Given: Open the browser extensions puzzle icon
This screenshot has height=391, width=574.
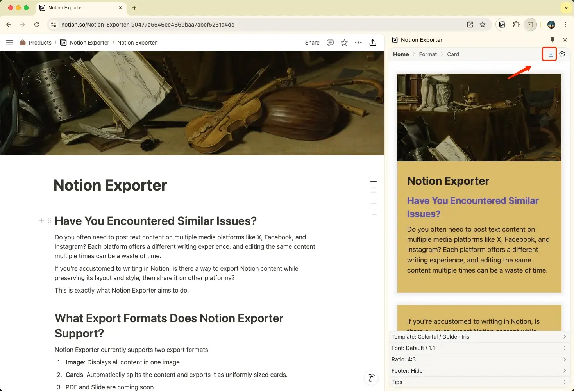Looking at the screenshot, I should point(516,24).
